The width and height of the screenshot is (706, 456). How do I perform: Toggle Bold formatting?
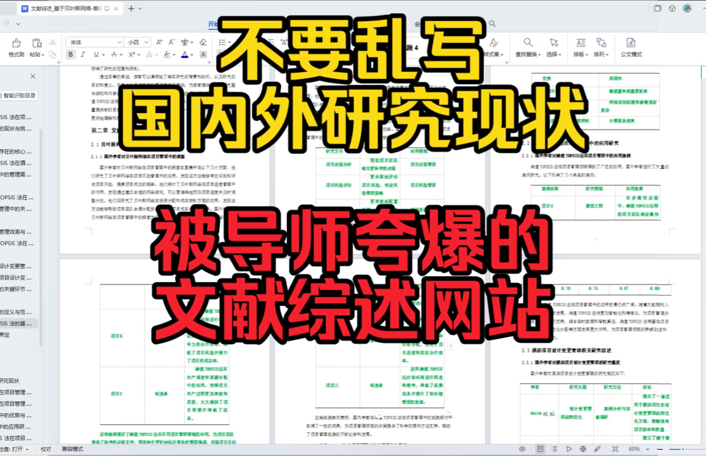[71, 54]
